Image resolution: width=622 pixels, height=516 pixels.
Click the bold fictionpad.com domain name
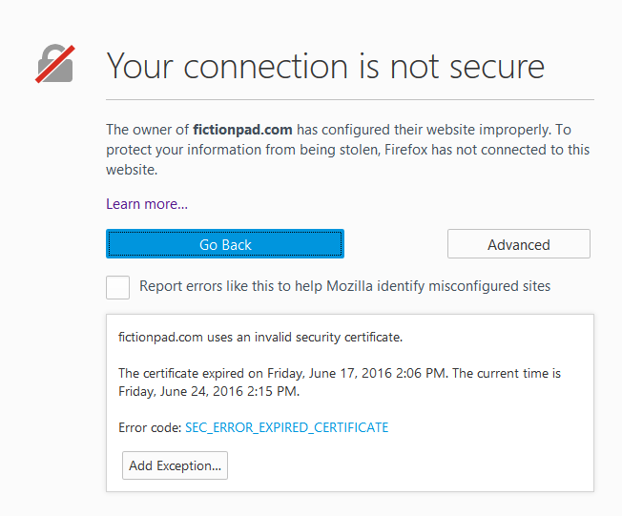coord(241,129)
